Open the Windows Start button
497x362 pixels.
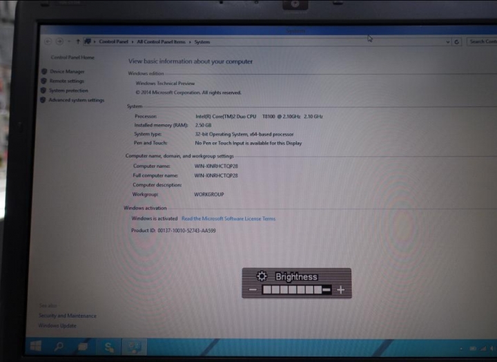click(x=36, y=346)
